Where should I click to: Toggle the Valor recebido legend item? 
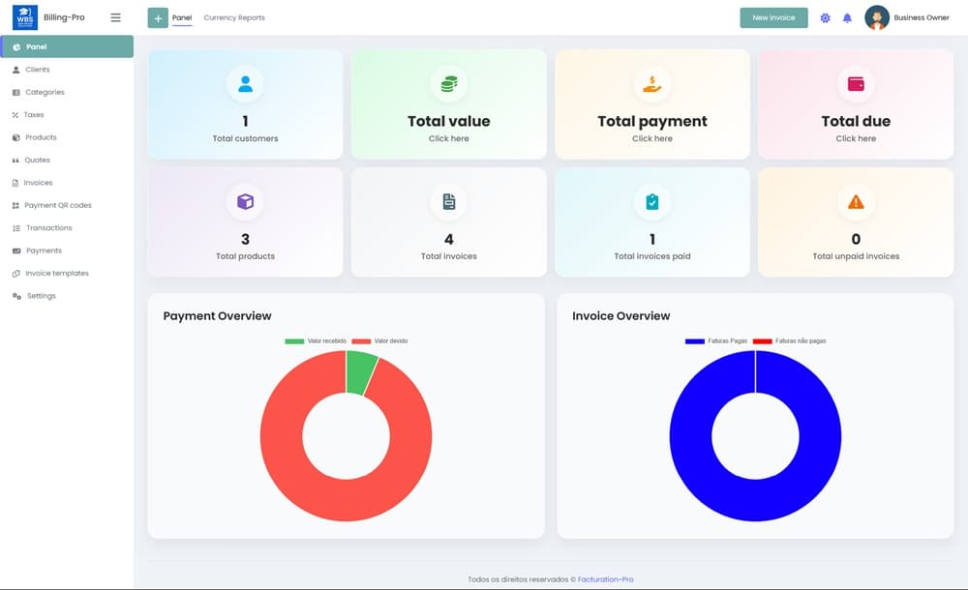tap(316, 341)
